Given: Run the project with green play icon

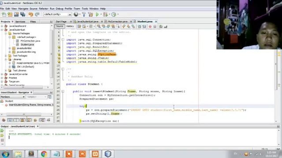Looking at the screenshot, I should point(97,14).
